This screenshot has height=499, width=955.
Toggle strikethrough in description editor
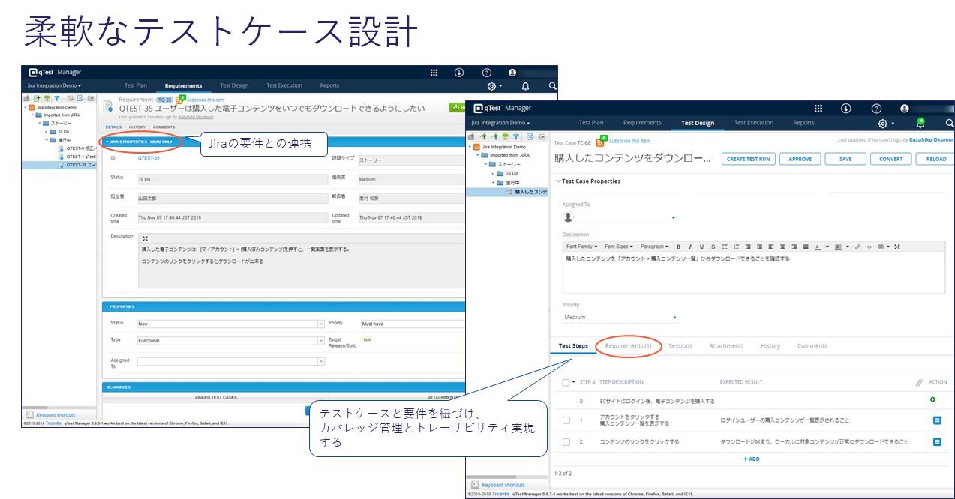point(712,247)
